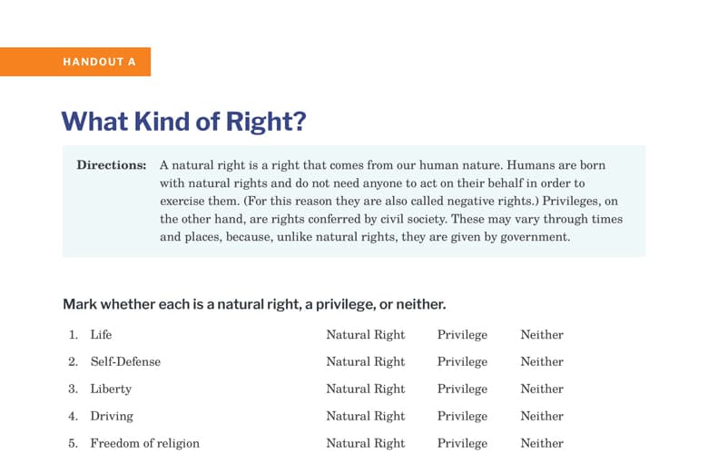Mark Driving as Neither
708x454 pixels.
click(542, 416)
